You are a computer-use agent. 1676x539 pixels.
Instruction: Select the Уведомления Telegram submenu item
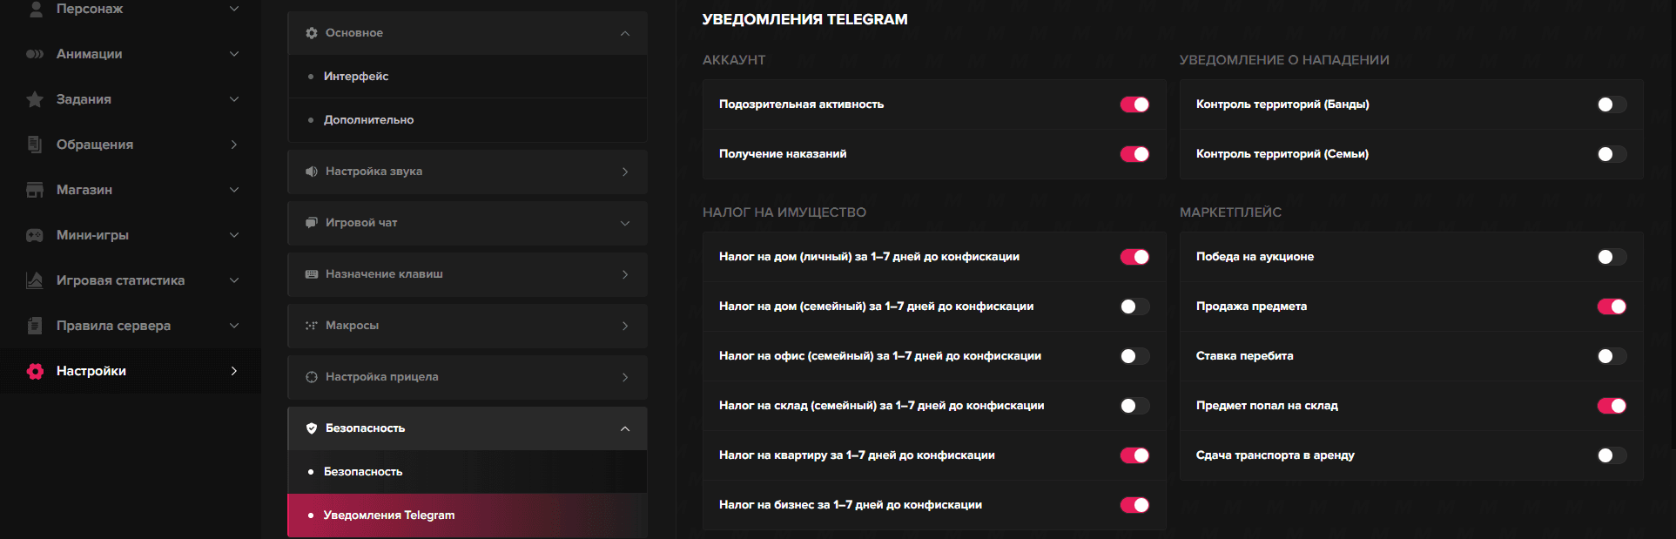389,515
